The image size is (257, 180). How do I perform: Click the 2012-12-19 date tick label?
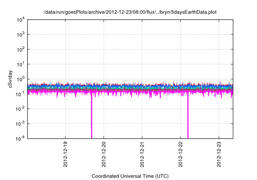65,154
